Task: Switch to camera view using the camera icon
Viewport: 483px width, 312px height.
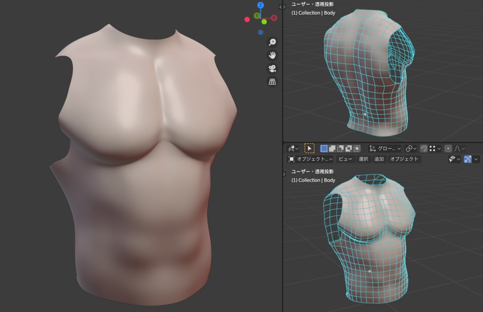Action: coord(271,68)
